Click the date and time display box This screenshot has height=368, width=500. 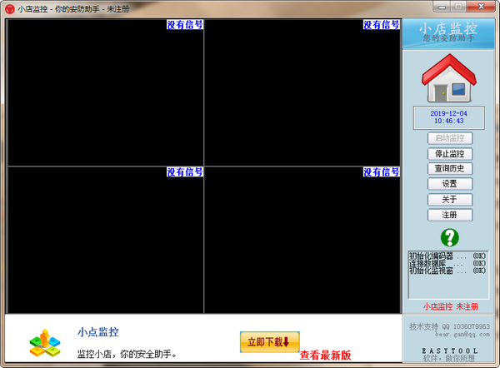point(450,116)
